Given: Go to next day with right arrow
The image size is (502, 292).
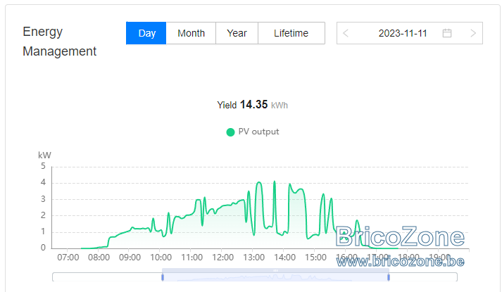Looking at the screenshot, I should (473, 33).
